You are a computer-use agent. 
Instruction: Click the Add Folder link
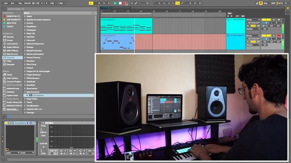tap(12, 109)
